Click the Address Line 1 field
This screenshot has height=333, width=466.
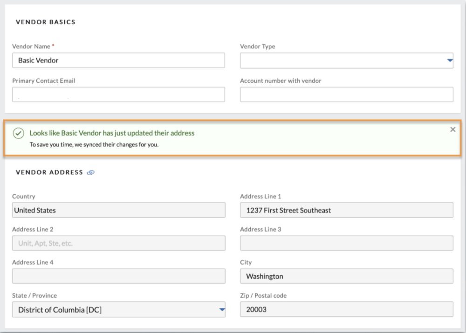pos(346,210)
